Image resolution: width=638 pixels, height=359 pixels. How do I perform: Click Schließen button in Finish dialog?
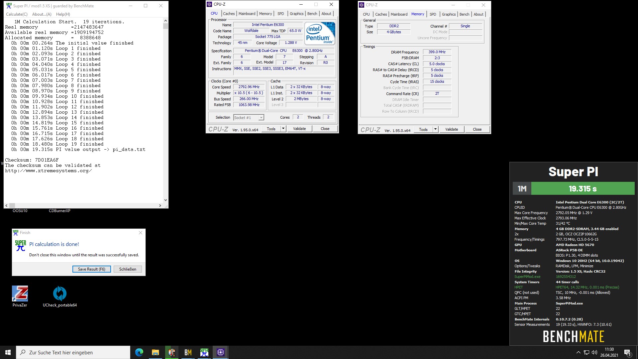click(x=128, y=269)
